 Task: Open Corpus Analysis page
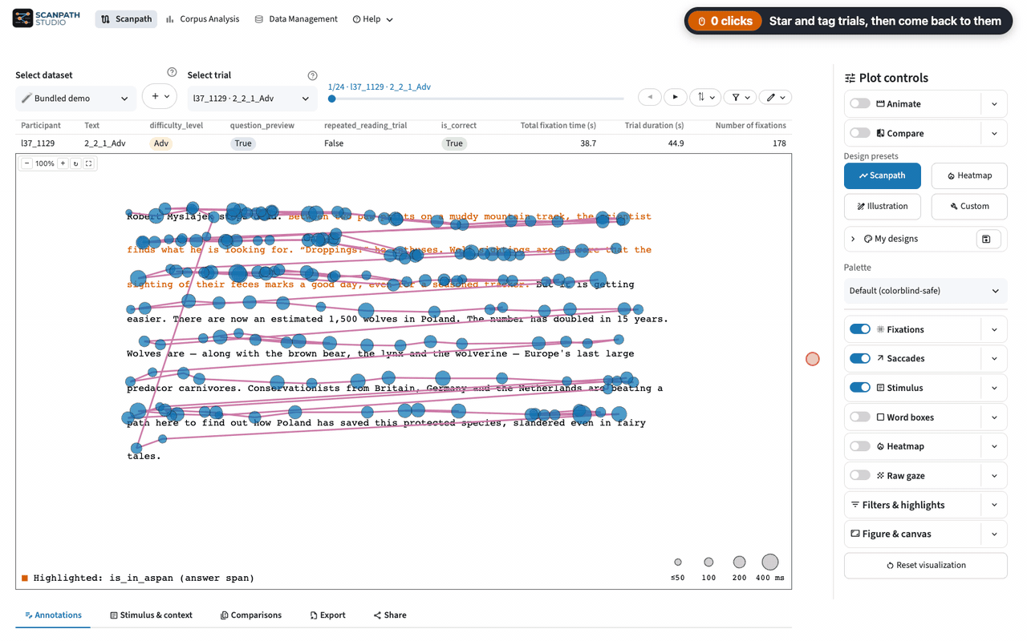point(202,19)
